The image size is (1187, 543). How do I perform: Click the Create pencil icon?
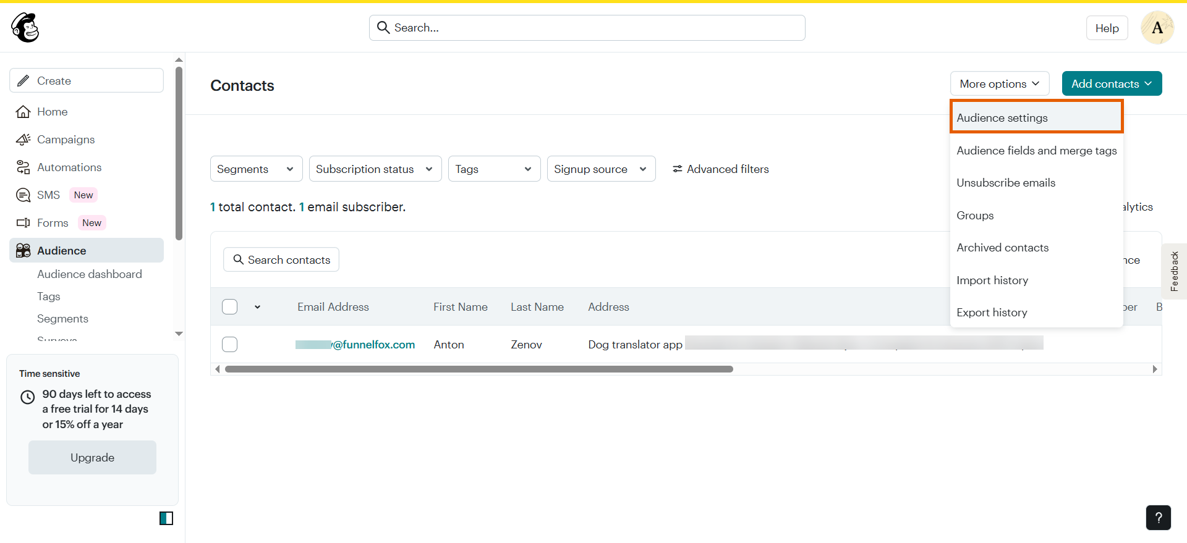(x=23, y=81)
